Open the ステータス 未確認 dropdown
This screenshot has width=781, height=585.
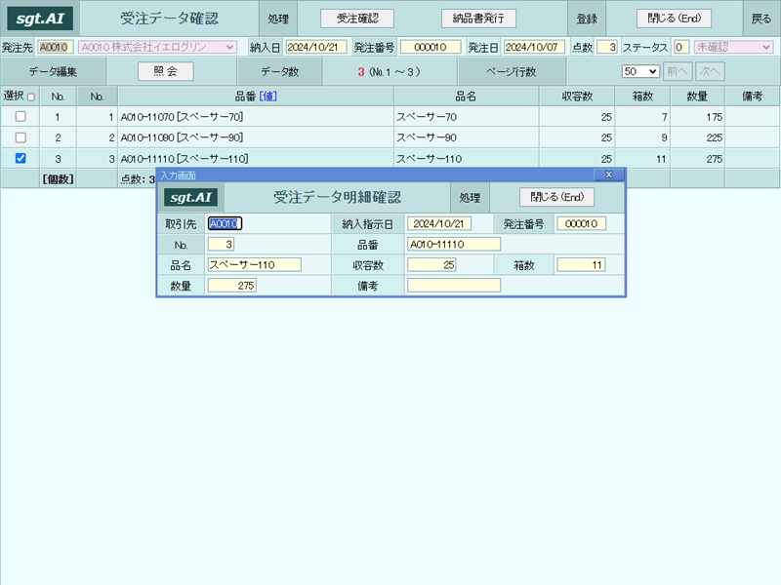pyautogui.click(x=733, y=47)
